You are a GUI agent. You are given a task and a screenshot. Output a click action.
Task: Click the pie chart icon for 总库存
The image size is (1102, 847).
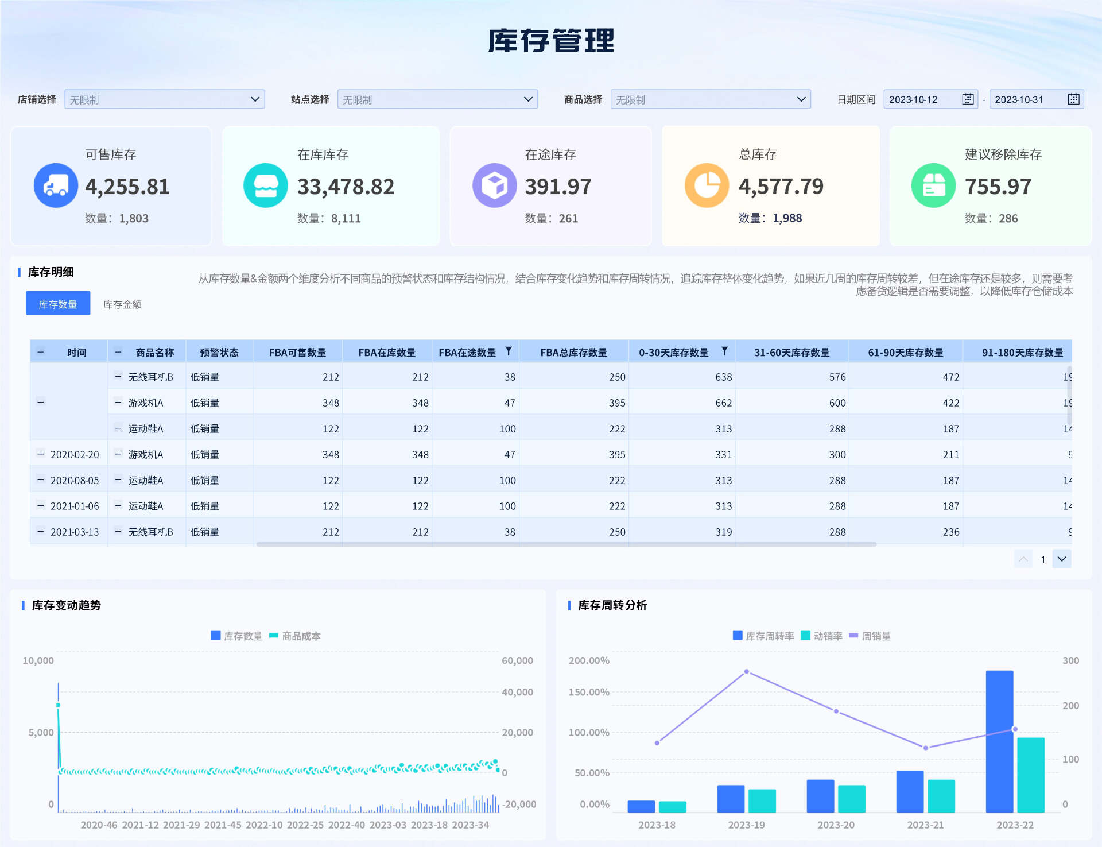pyautogui.click(x=707, y=185)
